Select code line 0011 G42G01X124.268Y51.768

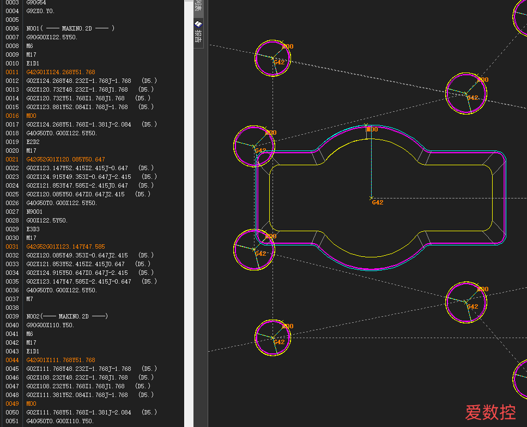[60, 72]
